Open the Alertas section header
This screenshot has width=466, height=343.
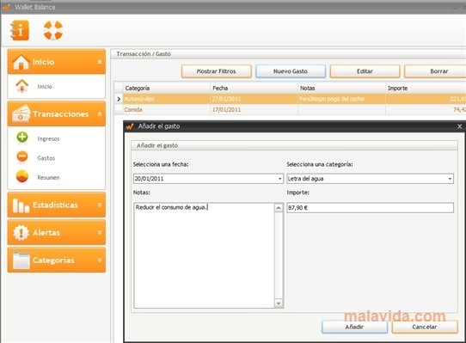[x=57, y=232]
